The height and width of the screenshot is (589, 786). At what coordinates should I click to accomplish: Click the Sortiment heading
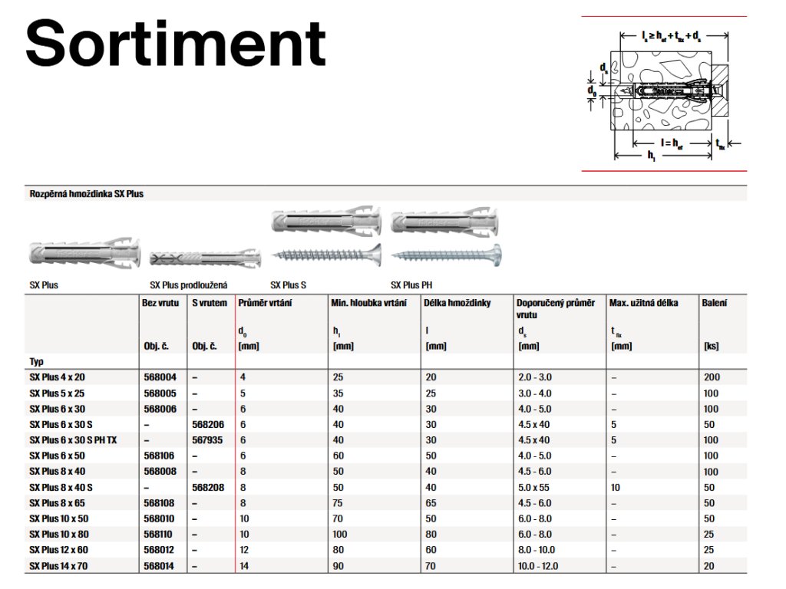click(x=176, y=44)
